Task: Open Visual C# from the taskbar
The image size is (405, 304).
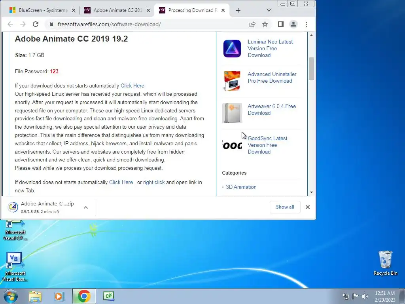Action: click(x=108, y=296)
